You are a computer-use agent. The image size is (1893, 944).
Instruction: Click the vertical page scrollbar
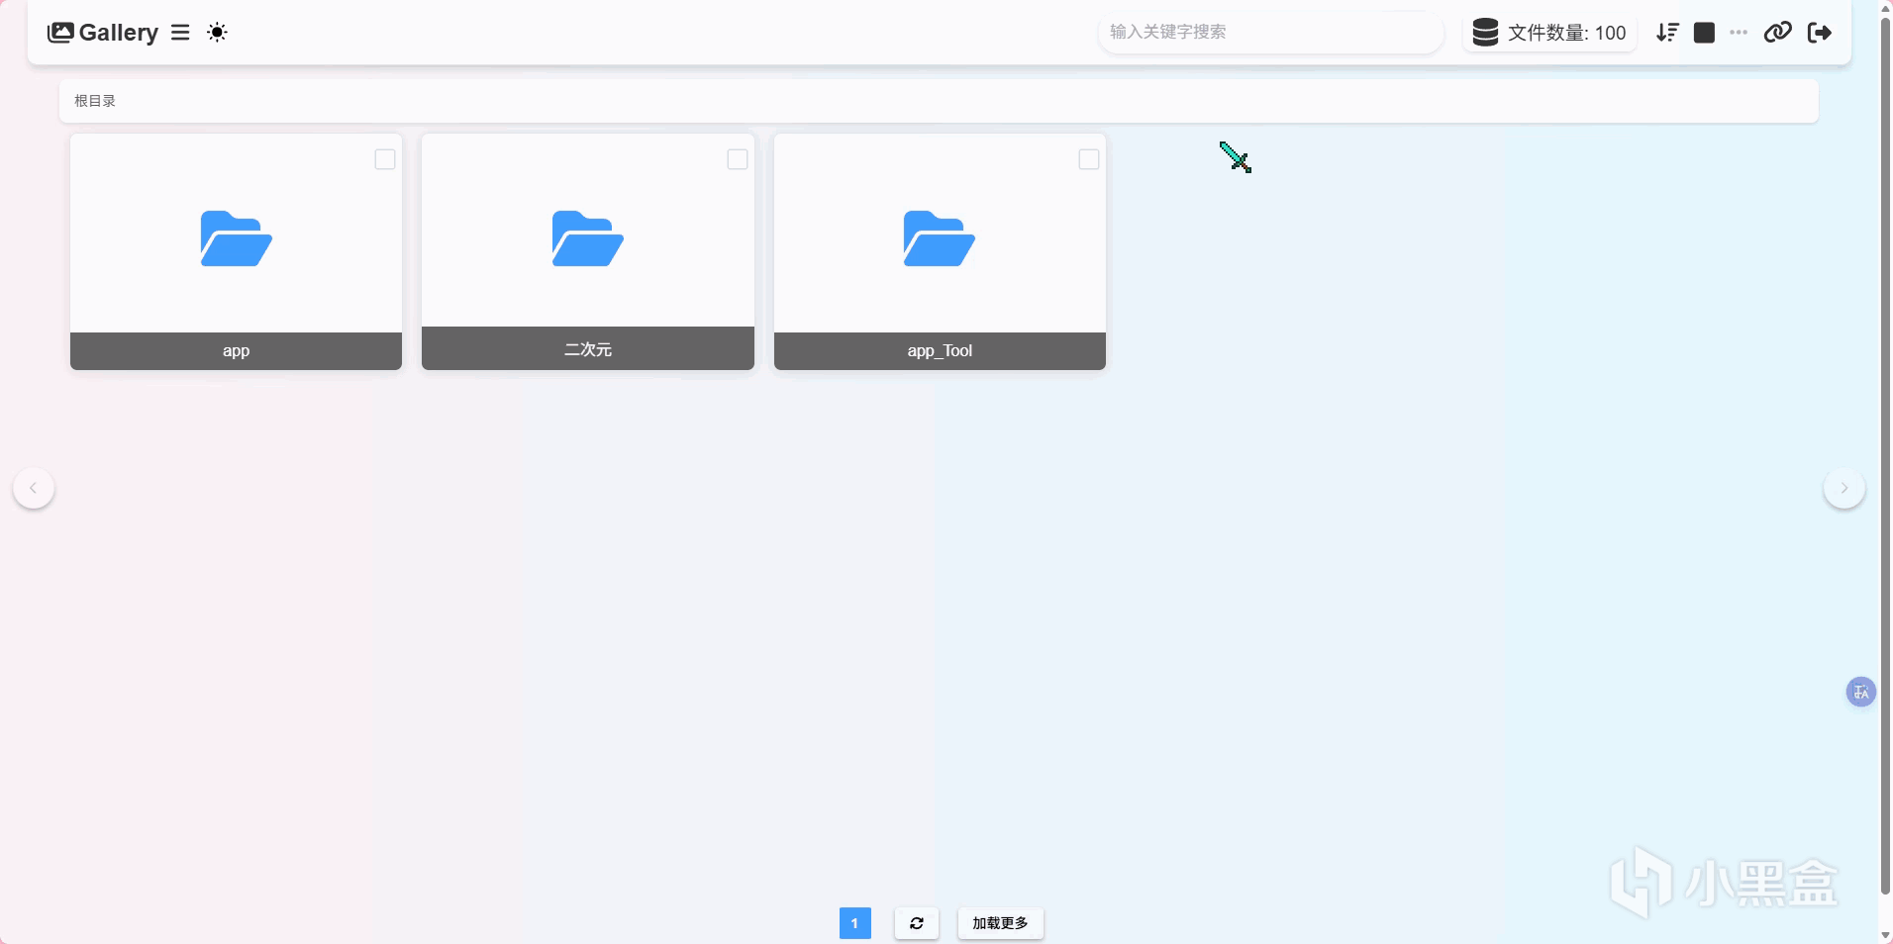1885,455
